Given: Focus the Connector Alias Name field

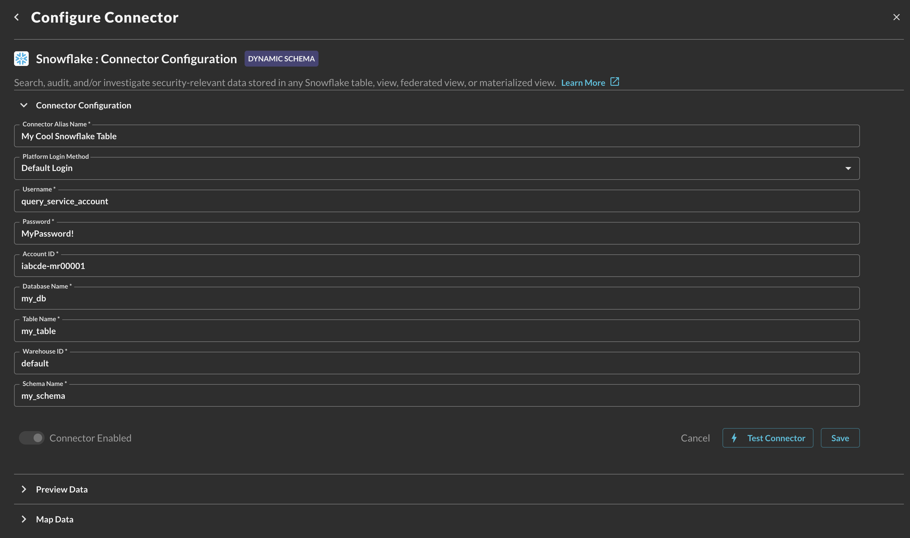Looking at the screenshot, I should [436, 136].
